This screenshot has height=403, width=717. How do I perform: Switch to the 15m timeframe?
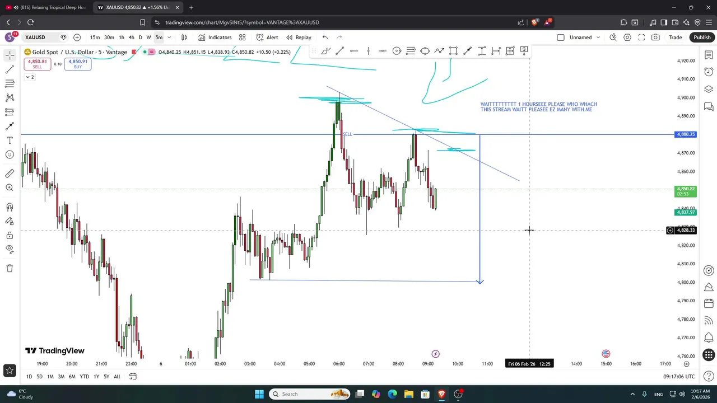(95, 38)
